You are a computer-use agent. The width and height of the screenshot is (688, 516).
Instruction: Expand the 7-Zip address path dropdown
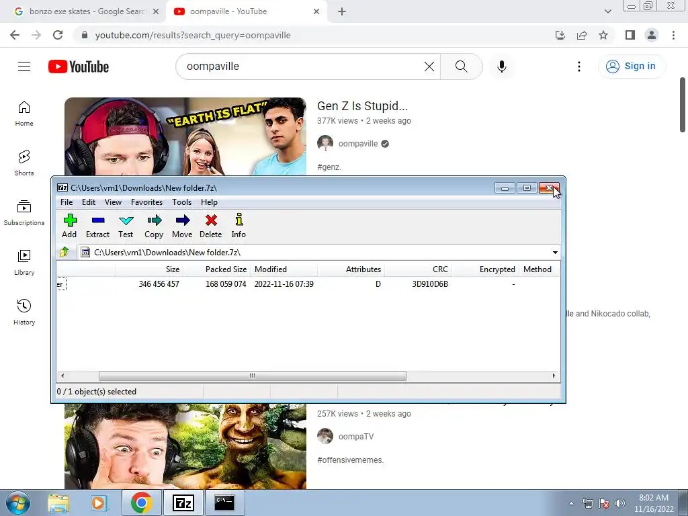point(555,253)
